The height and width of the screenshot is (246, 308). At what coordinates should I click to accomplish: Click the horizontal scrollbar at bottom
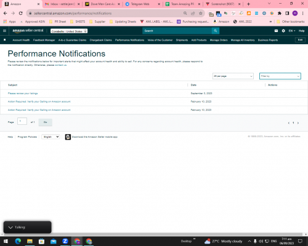[153, 234]
